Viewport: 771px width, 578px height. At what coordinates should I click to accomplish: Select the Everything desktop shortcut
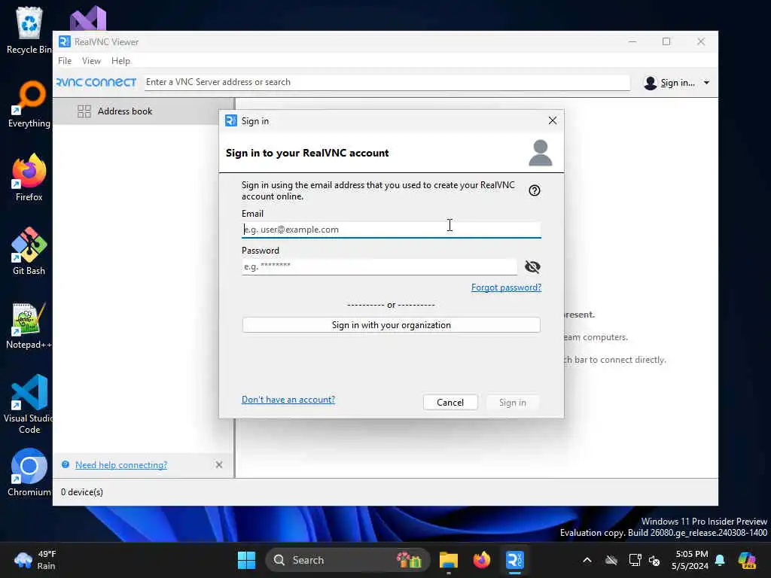pyautogui.click(x=29, y=104)
